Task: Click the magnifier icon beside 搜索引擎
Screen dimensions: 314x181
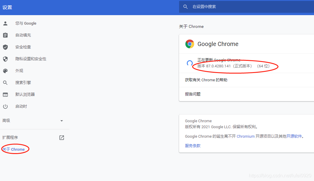Action: pos(5,82)
